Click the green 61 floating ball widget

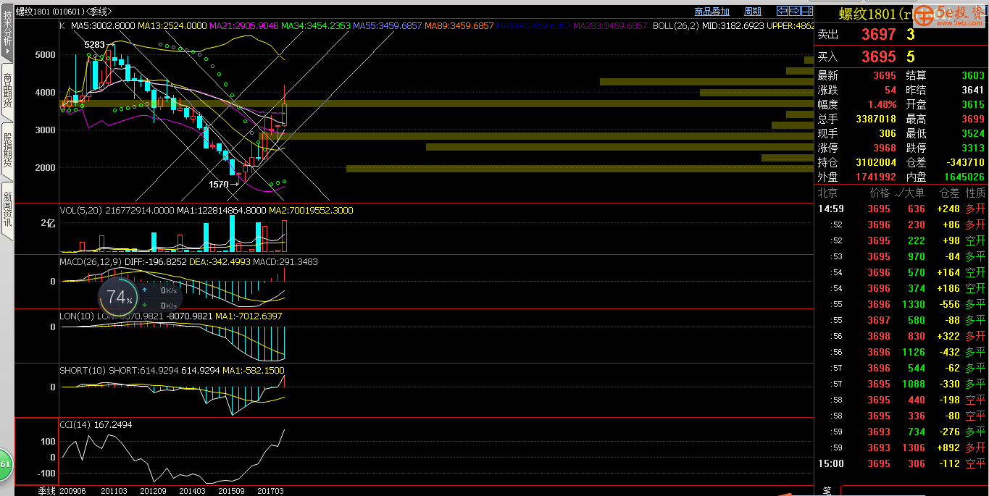[6, 464]
